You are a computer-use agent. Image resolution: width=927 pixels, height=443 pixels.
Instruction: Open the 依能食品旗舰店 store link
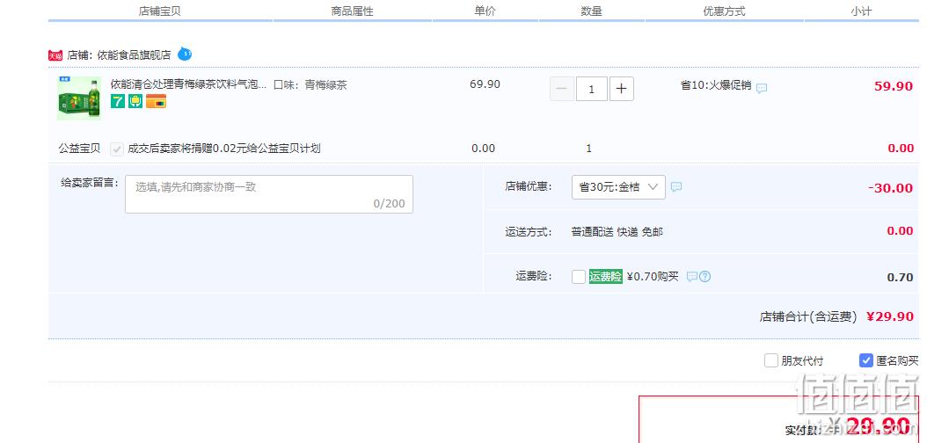coord(135,54)
